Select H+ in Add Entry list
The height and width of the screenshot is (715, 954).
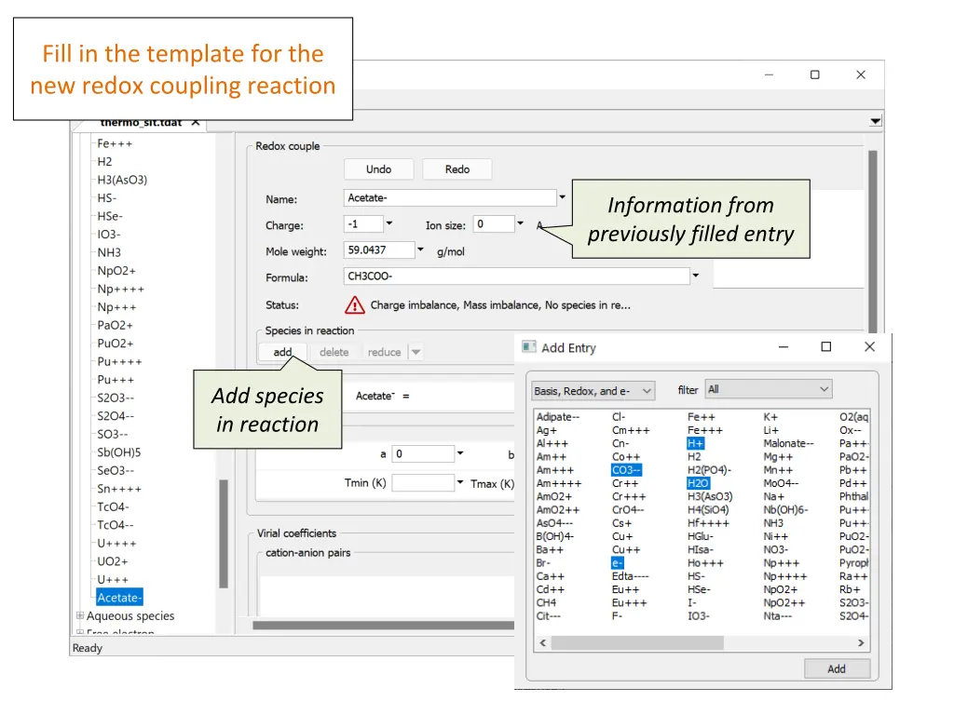click(695, 443)
